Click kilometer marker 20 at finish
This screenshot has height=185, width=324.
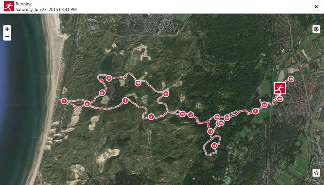pos(280,99)
